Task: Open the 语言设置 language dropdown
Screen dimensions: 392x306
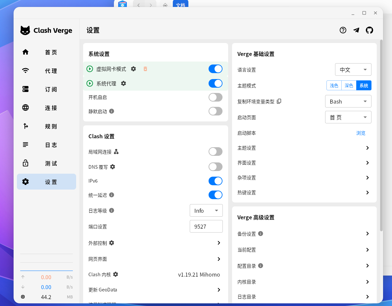Action: (353, 70)
